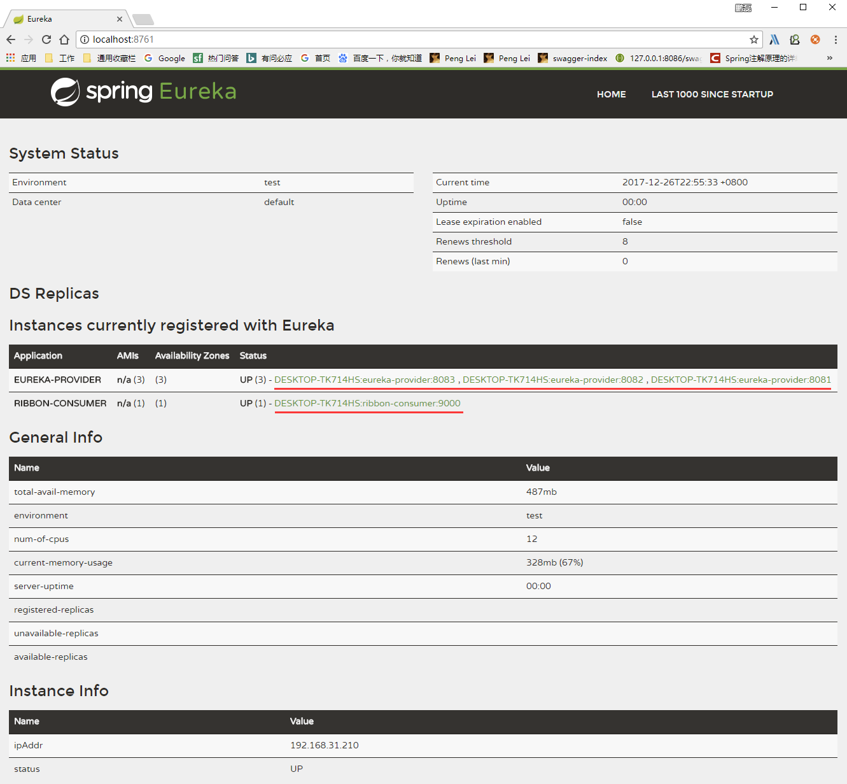Click the Application column header

click(38, 355)
